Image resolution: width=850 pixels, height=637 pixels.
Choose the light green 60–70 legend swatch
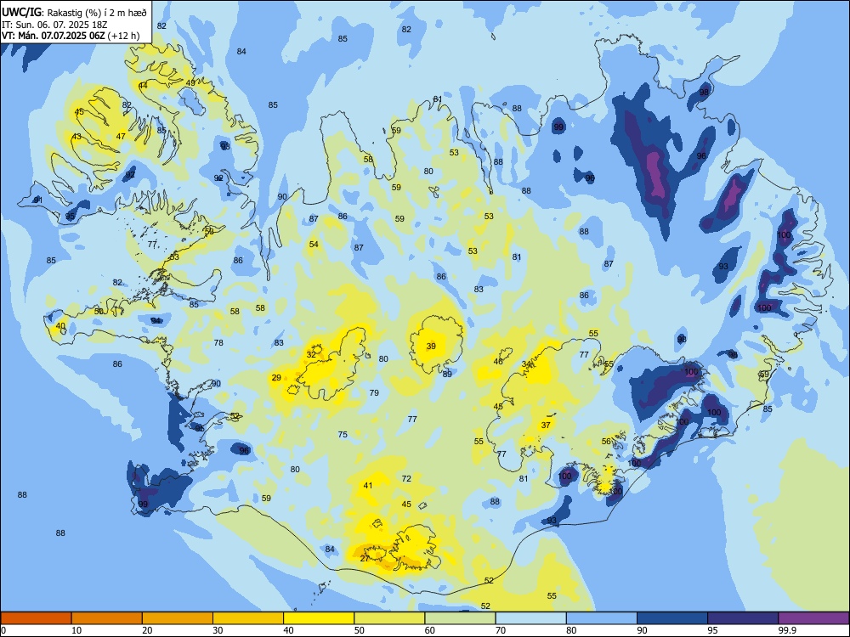[x=460, y=618]
